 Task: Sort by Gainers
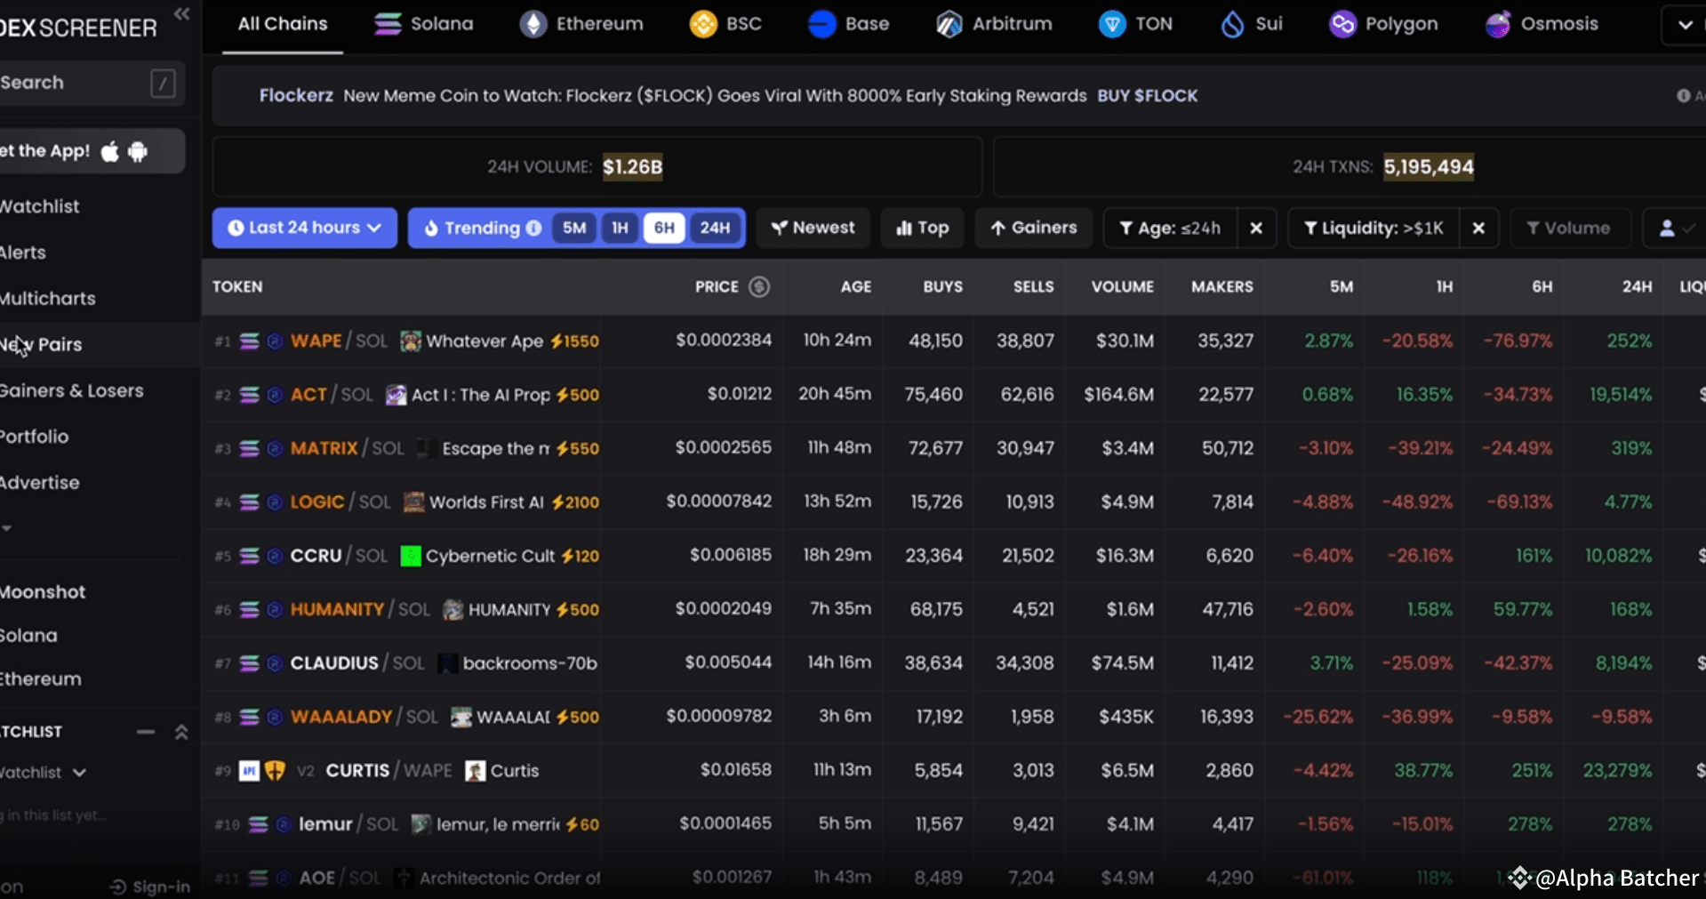[x=1034, y=229]
